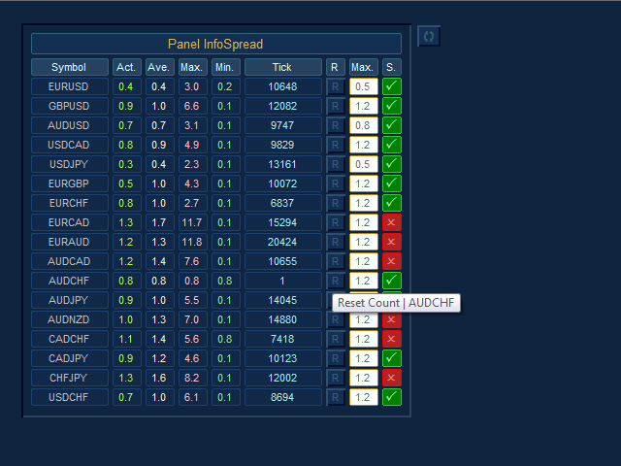
Task: Click the 0.5 max limit field for EURUSD
Action: [x=363, y=86]
